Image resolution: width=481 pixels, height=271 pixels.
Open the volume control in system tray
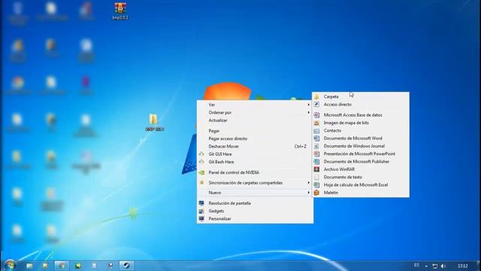click(x=443, y=266)
